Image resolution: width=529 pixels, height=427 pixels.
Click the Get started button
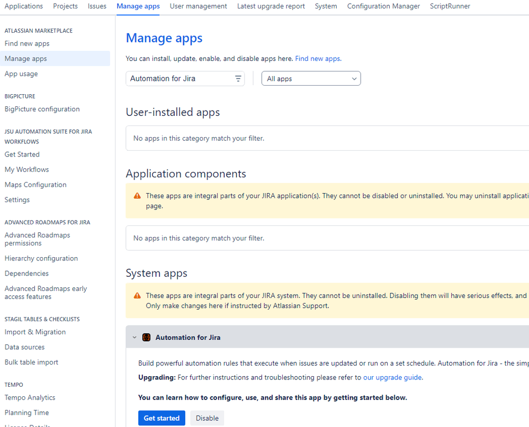[162, 418]
